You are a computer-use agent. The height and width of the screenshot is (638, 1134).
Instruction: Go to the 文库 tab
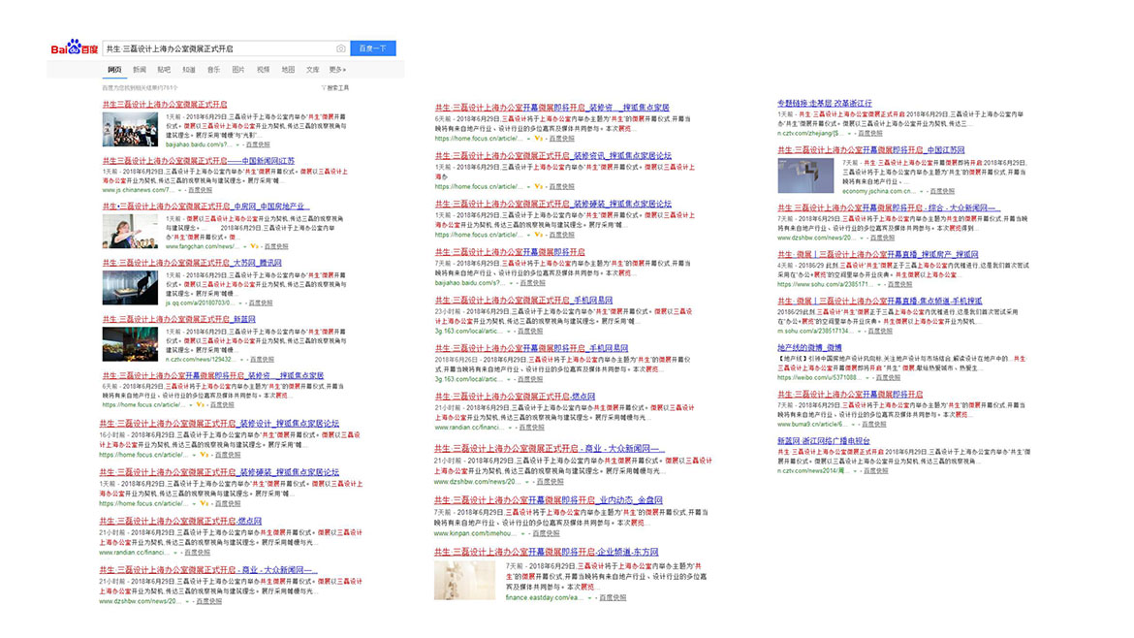coord(312,70)
